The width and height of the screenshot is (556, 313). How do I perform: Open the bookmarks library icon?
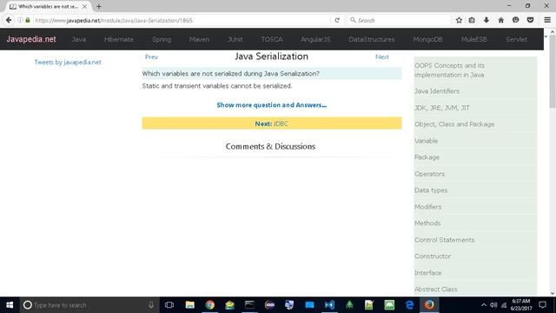pos(472,20)
